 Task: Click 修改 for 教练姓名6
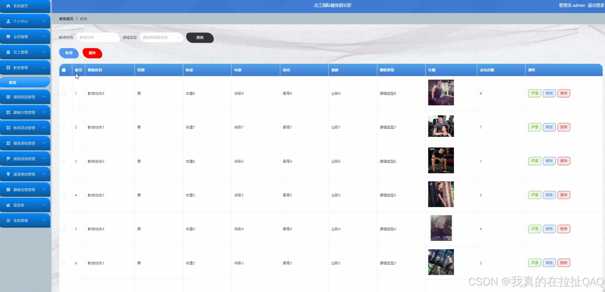point(549,161)
